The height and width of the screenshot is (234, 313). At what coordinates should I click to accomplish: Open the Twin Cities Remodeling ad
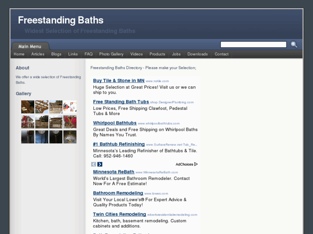coord(119,214)
